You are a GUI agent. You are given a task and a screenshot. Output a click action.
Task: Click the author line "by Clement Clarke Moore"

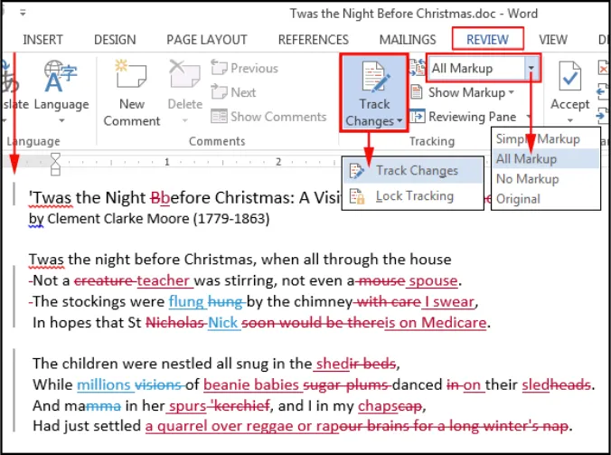click(x=109, y=219)
